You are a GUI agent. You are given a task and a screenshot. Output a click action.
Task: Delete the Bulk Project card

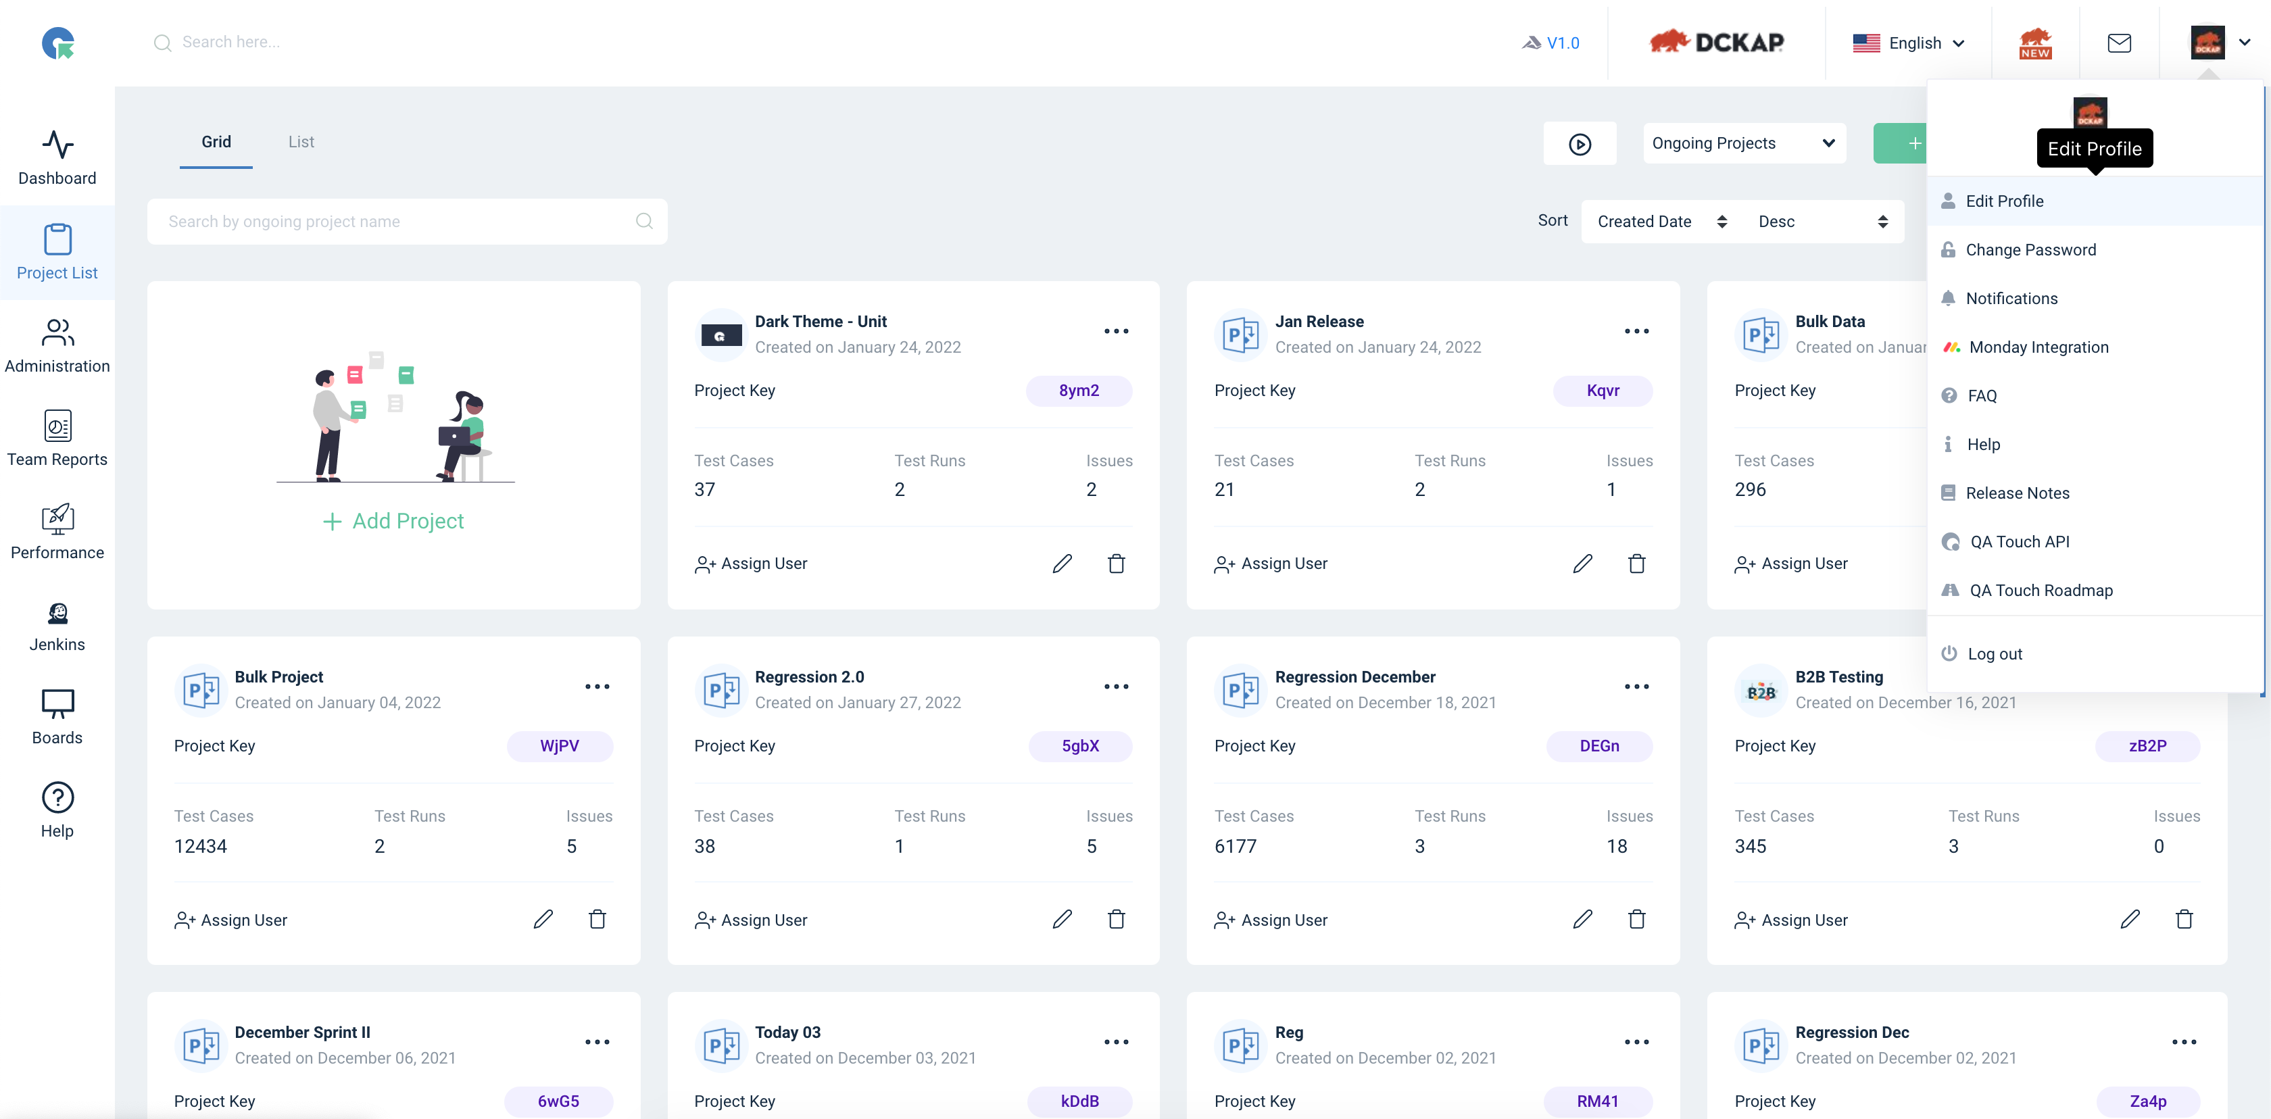coord(597,920)
